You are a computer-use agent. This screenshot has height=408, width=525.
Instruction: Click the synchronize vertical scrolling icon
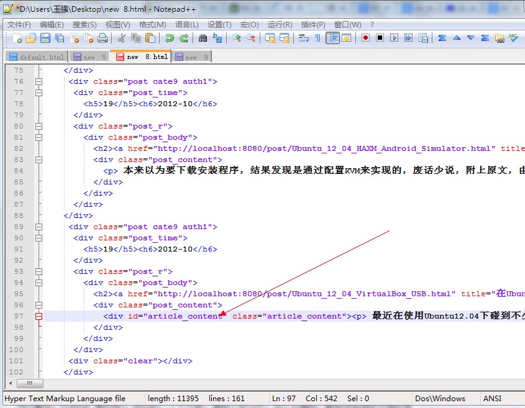[x=270, y=38]
